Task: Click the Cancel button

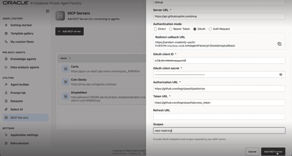Action: pyautogui.click(x=252, y=152)
